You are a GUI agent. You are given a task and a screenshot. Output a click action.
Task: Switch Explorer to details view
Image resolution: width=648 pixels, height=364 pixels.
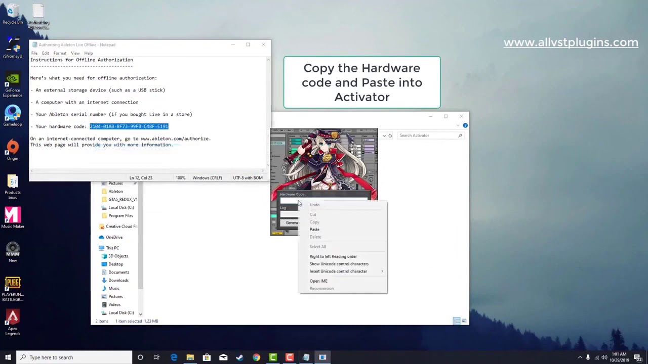tap(456, 321)
